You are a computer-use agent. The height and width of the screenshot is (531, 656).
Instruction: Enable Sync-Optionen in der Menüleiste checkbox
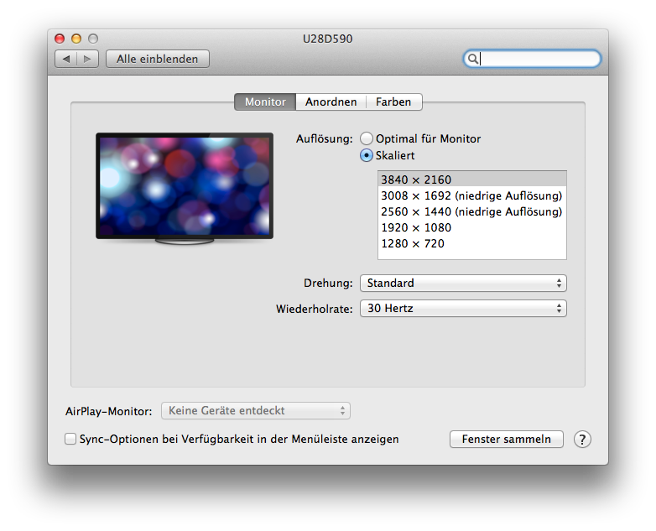[70, 439]
